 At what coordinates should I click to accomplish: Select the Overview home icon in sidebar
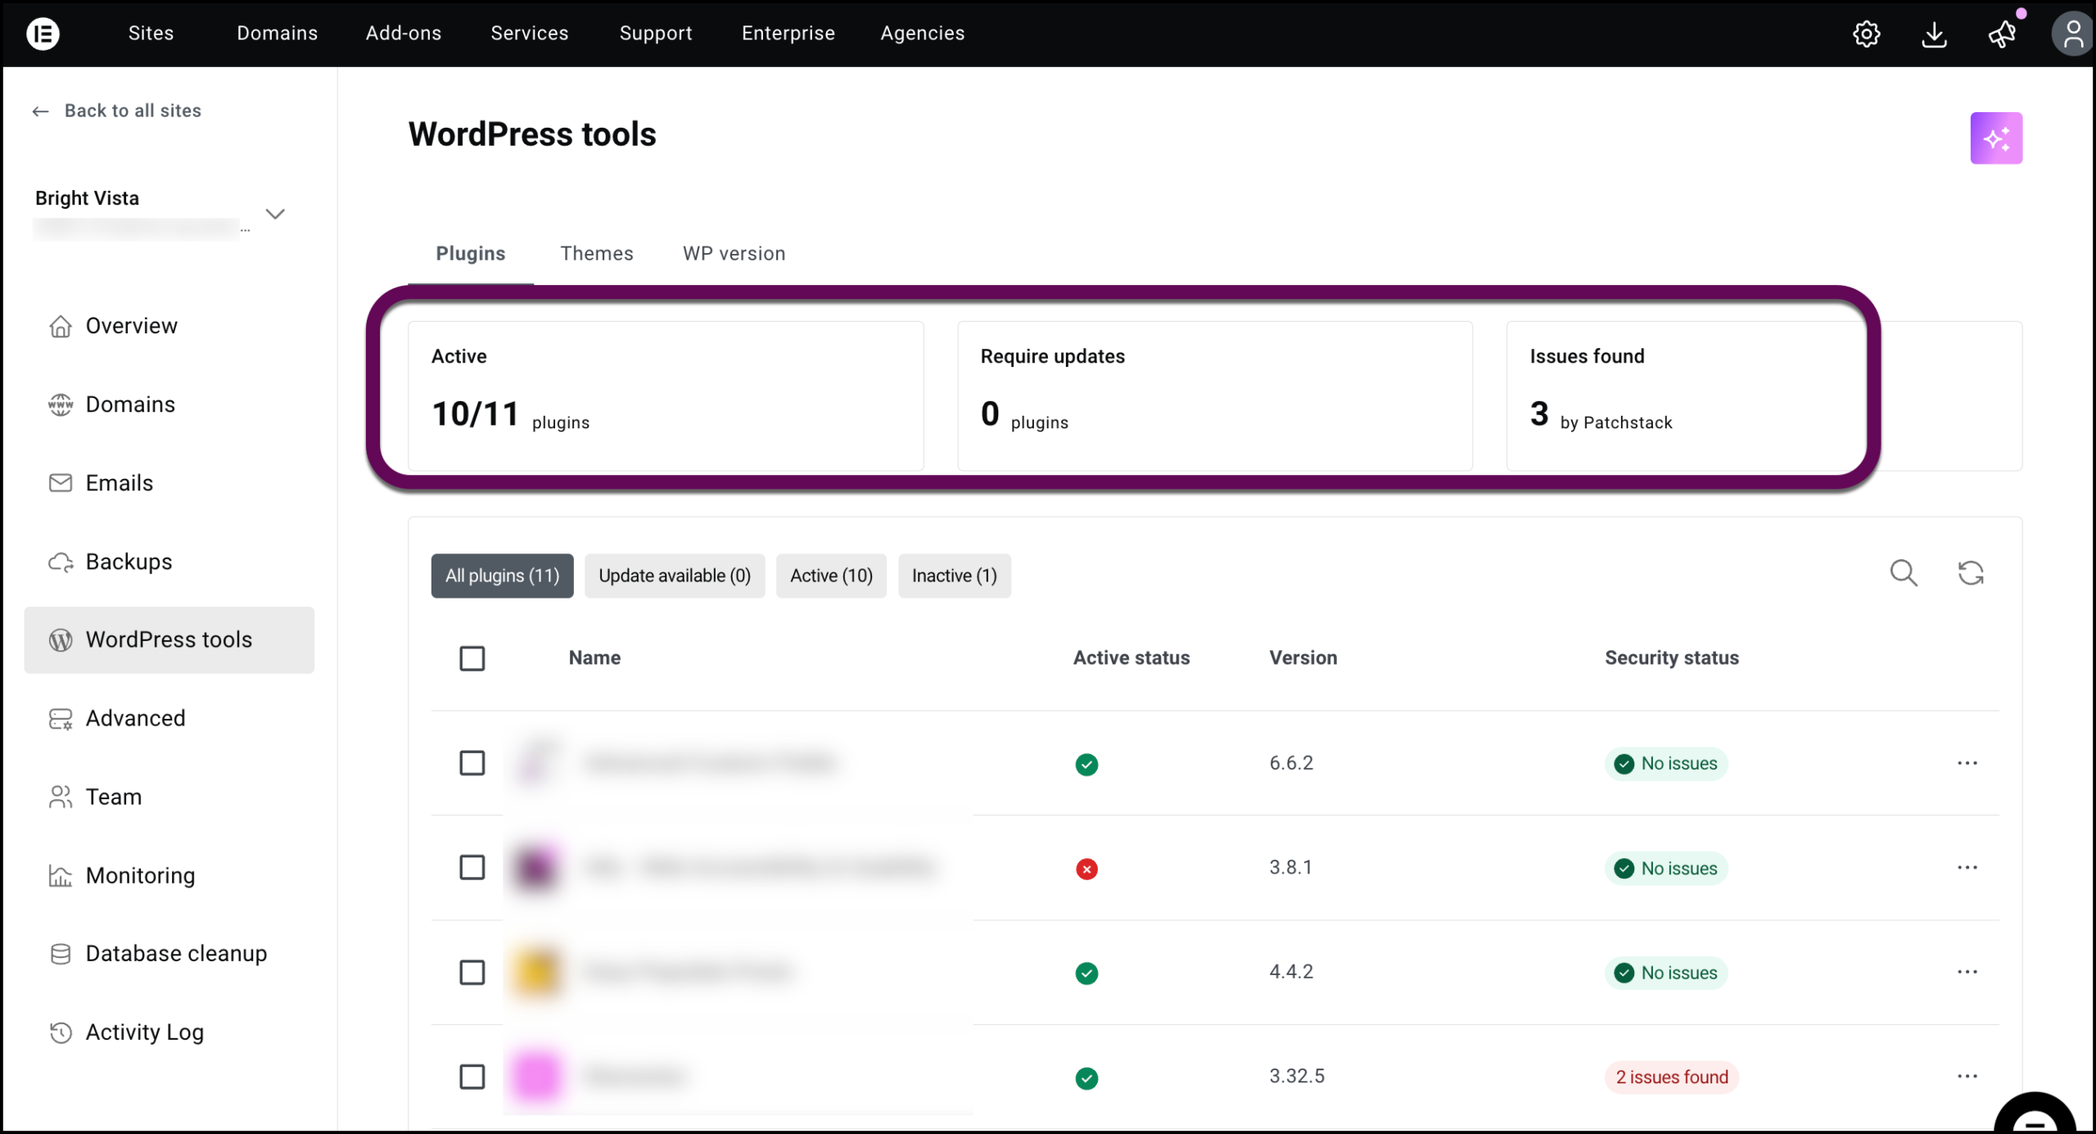pos(61,326)
